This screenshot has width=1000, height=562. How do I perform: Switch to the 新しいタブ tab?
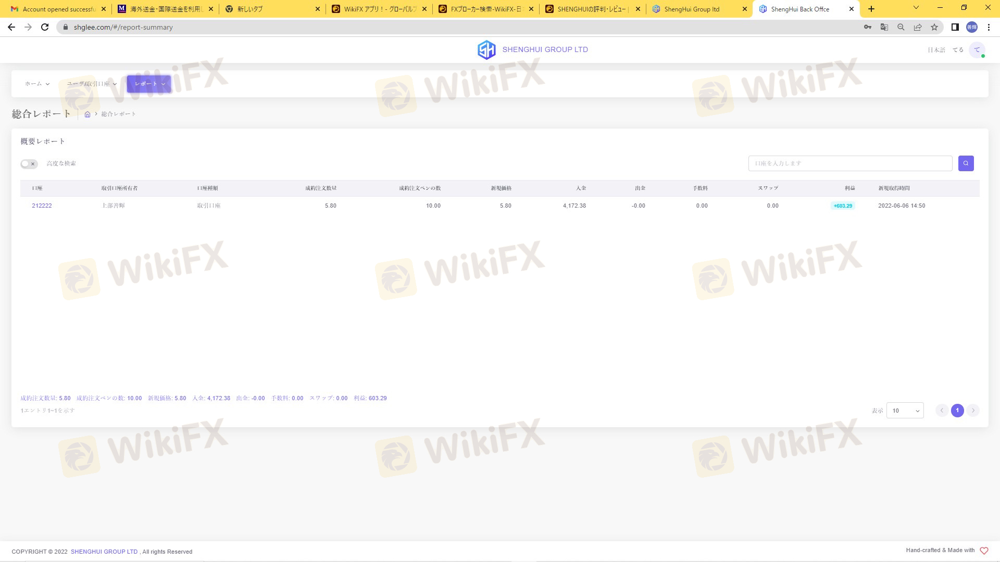coord(272,9)
